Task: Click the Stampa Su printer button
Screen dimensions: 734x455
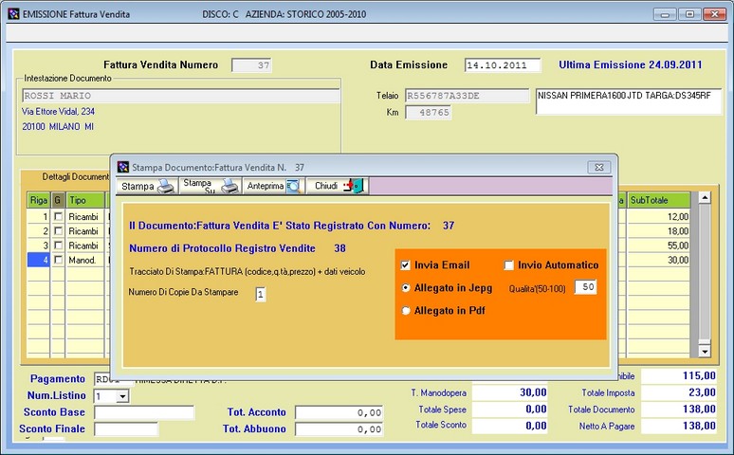Action: pos(211,186)
